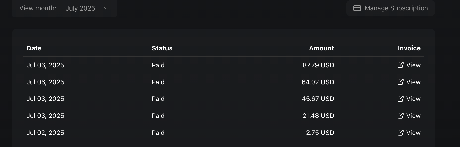View the invoice for 87.79 USD
Image resolution: width=460 pixels, height=147 pixels.
coord(409,65)
